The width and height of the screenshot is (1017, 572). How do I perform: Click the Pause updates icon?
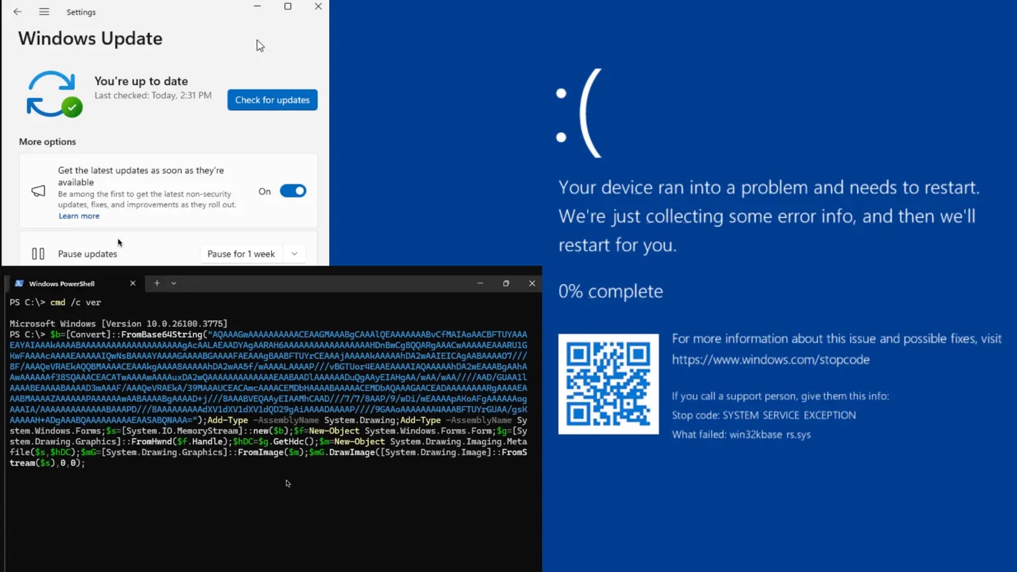tap(38, 253)
